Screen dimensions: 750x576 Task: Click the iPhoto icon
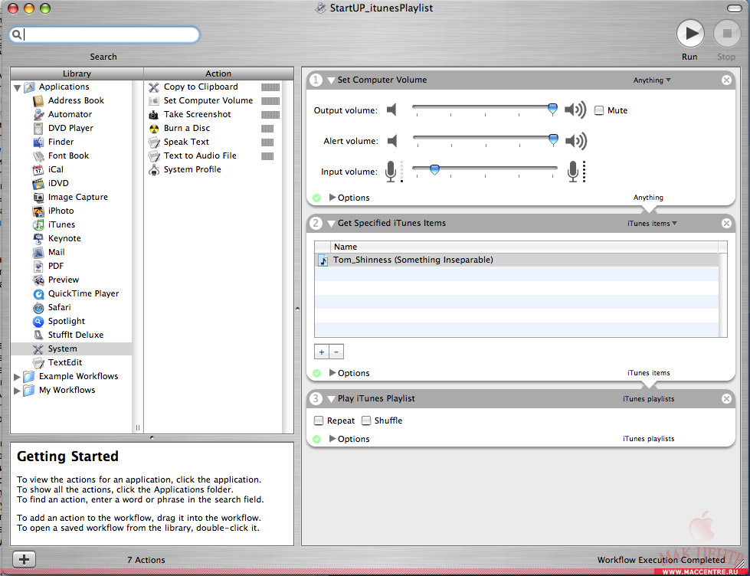[x=38, y=211]
